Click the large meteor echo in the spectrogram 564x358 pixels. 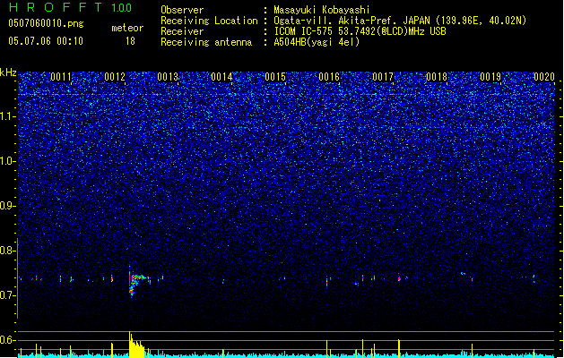point(136,282)
